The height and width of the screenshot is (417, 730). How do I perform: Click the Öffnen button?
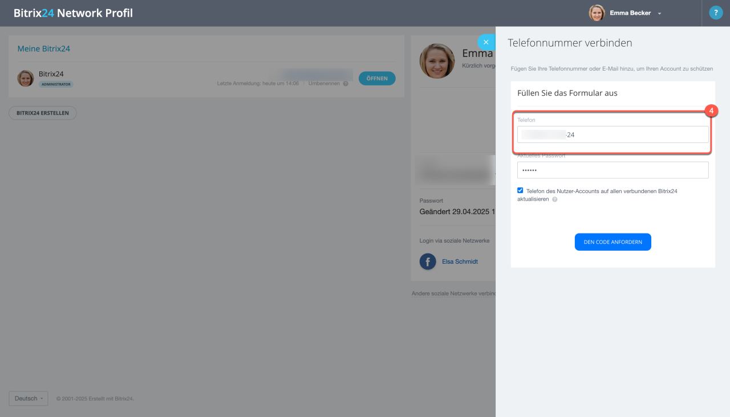(377, 78)
